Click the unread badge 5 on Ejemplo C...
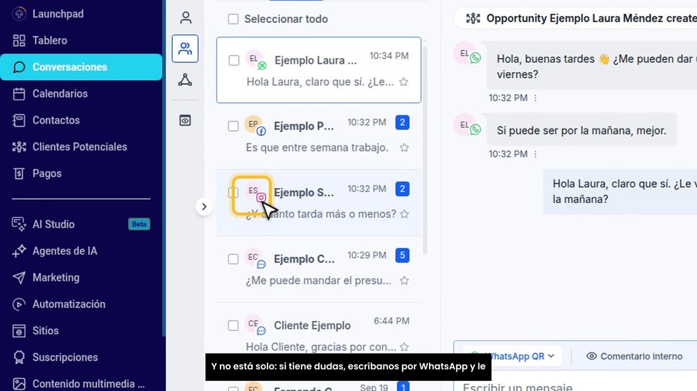Screen dimensions: 697x391 click(x=402, y=256)
